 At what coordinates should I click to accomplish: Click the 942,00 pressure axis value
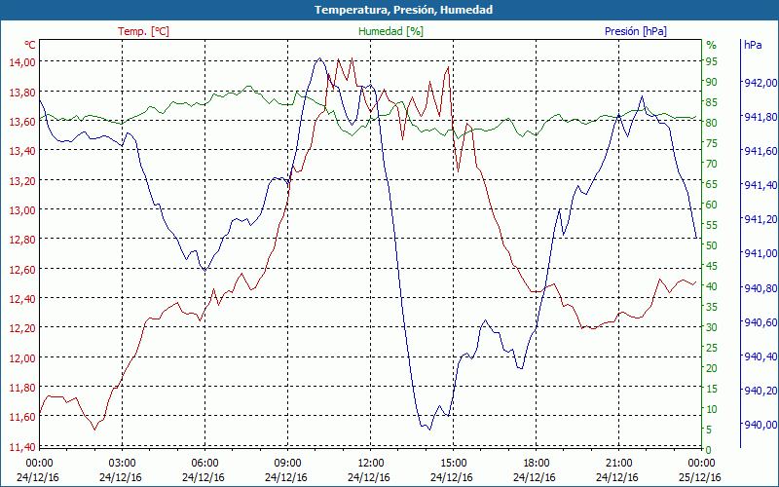760,83
